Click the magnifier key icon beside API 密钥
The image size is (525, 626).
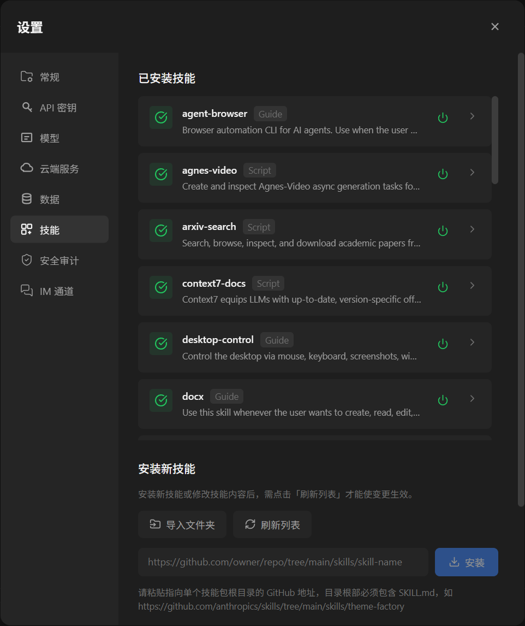[x=27, y=107]
